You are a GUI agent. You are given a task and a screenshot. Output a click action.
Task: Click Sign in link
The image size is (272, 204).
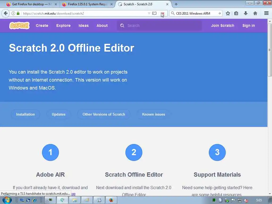click(249, 26)
